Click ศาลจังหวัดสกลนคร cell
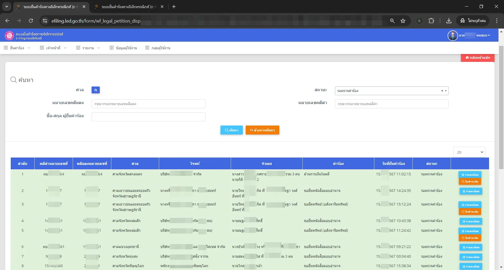The height and width of the screenshot is (270, 504). point(127,174)
